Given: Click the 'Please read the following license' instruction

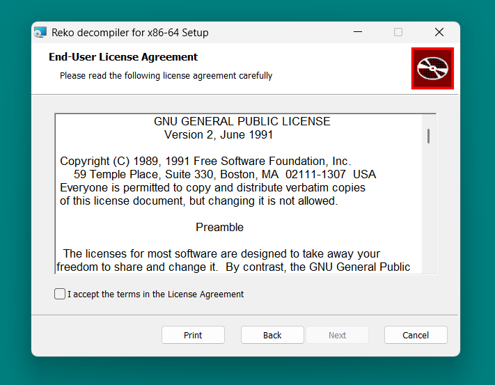Looking at the screenshot, I should tap(166, 75).
